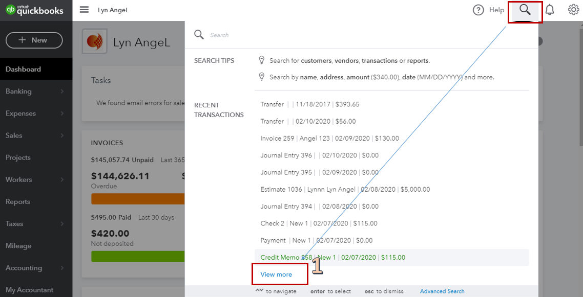Click the $420.00 Not deposited amount

point(110,234)
